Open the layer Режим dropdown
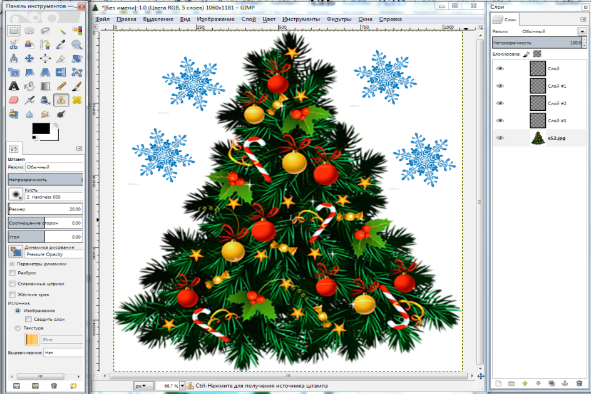 (582, 31)
